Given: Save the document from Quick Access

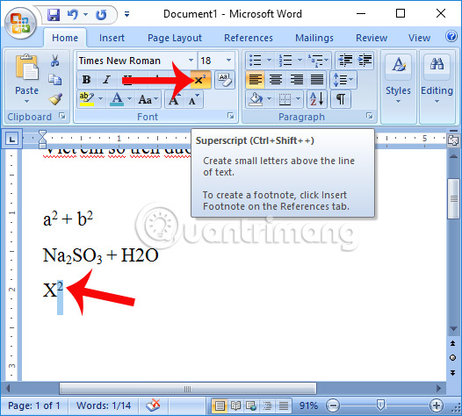Looking at the screenshot, I should 53,14.
